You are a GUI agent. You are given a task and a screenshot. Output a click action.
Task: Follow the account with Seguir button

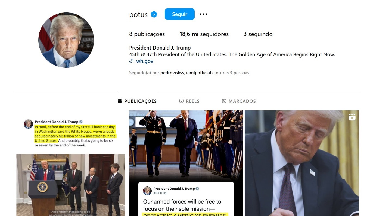pos(180,14)
